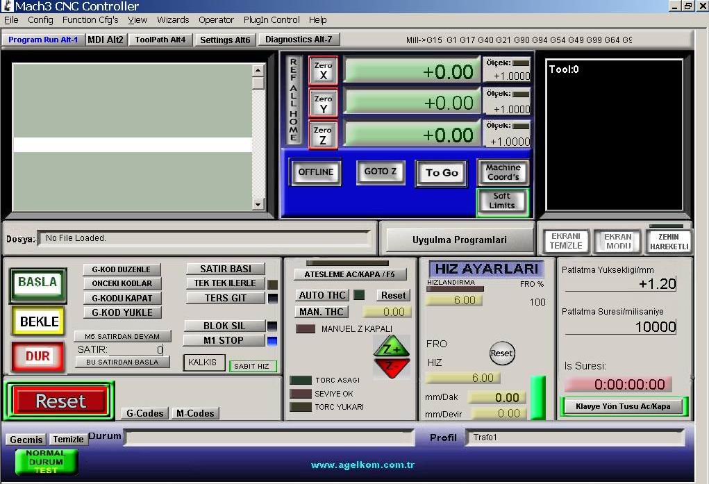Click SATIR BASI rewind button

pyautogui.click(x=225, y=269)
